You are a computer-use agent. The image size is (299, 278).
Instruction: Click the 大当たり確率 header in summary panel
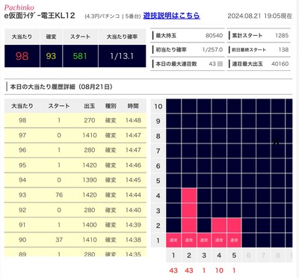point(122,37)
